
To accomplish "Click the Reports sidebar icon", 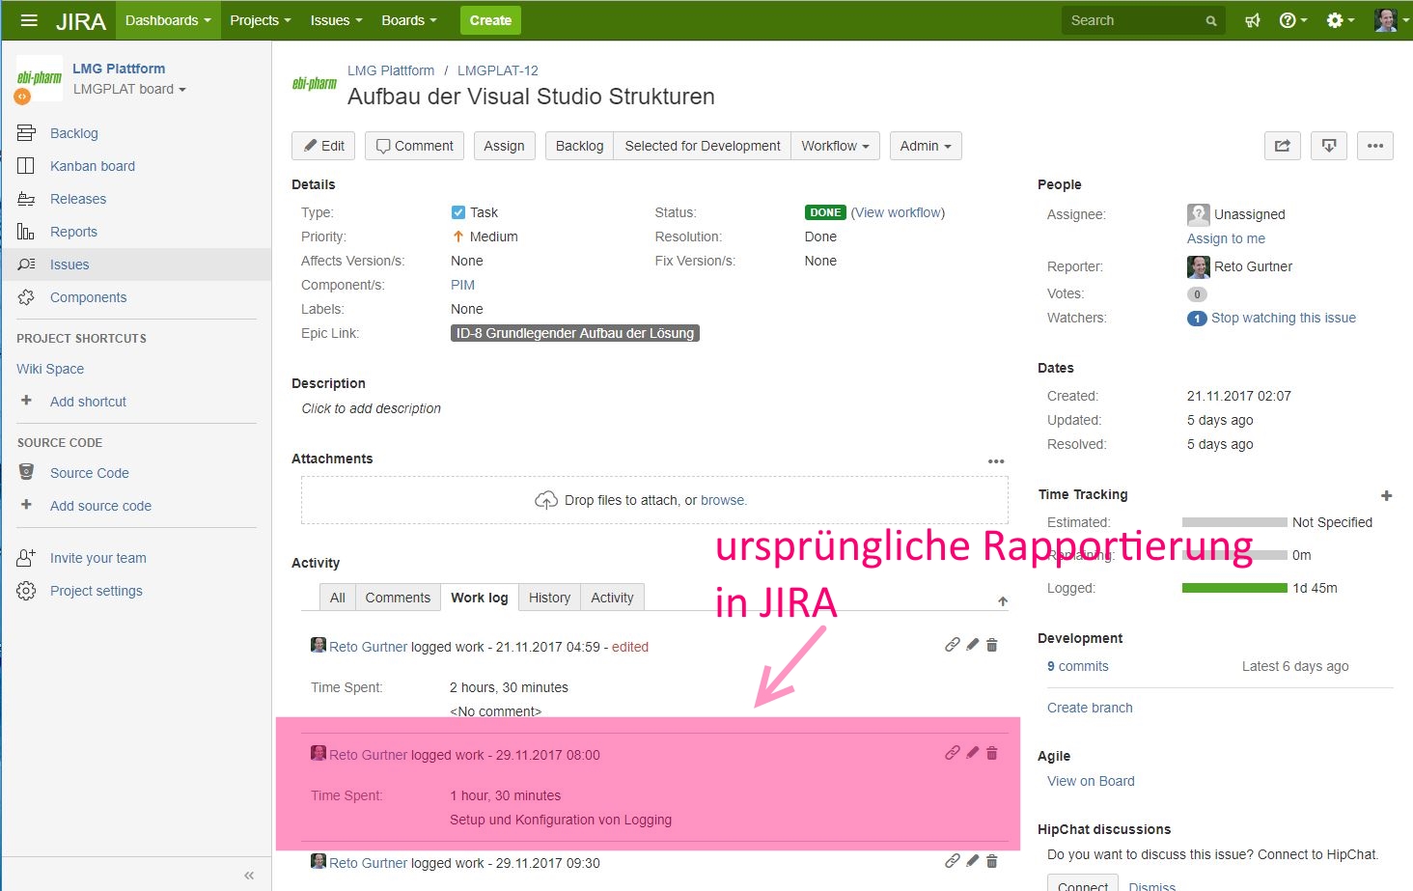I will [26, 232].
